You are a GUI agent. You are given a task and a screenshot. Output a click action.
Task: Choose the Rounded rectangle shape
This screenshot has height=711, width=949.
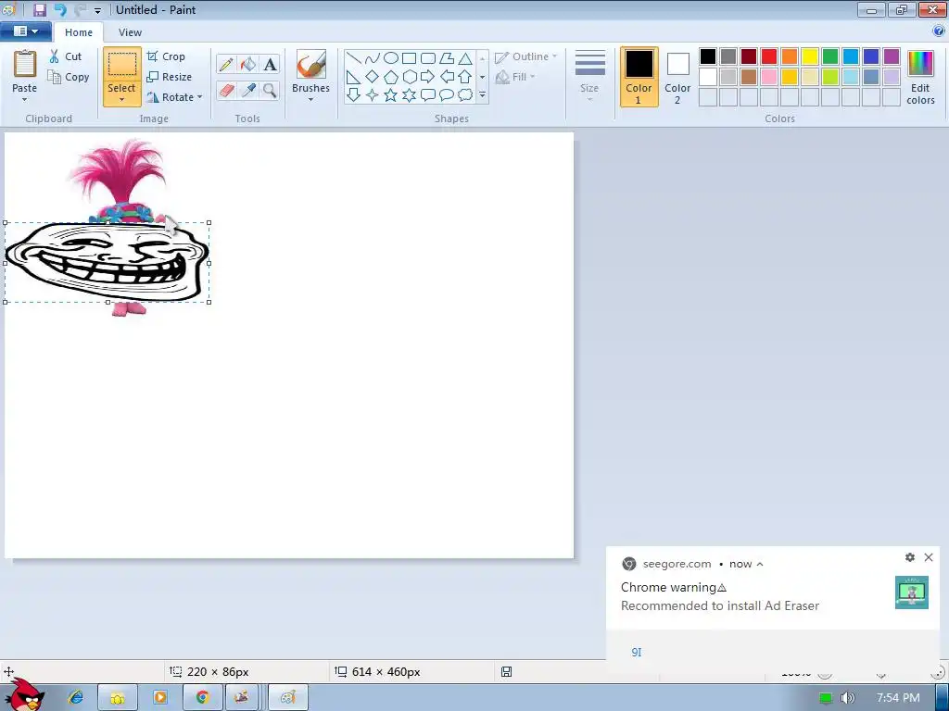point(428,58)
